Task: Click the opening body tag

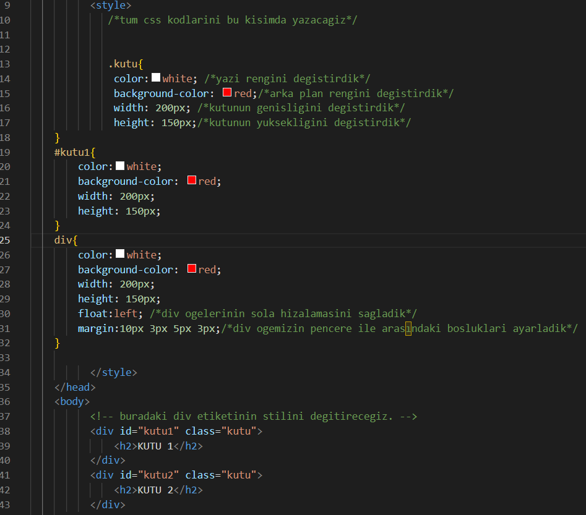Action: 72,402
